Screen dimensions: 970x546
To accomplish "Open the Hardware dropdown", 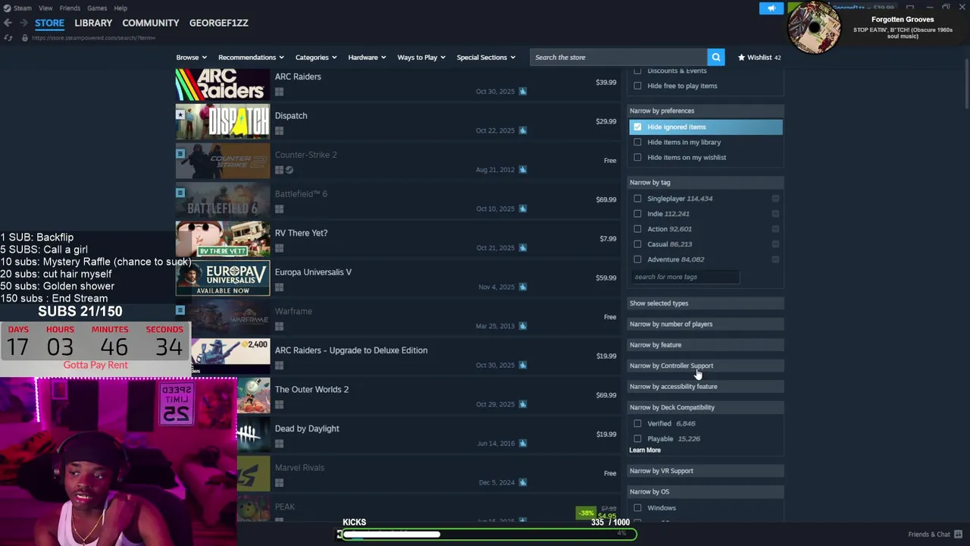I will 367,57.
